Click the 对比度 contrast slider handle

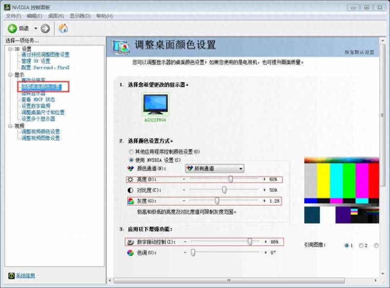pyautogui.click(x=224, y=190)
